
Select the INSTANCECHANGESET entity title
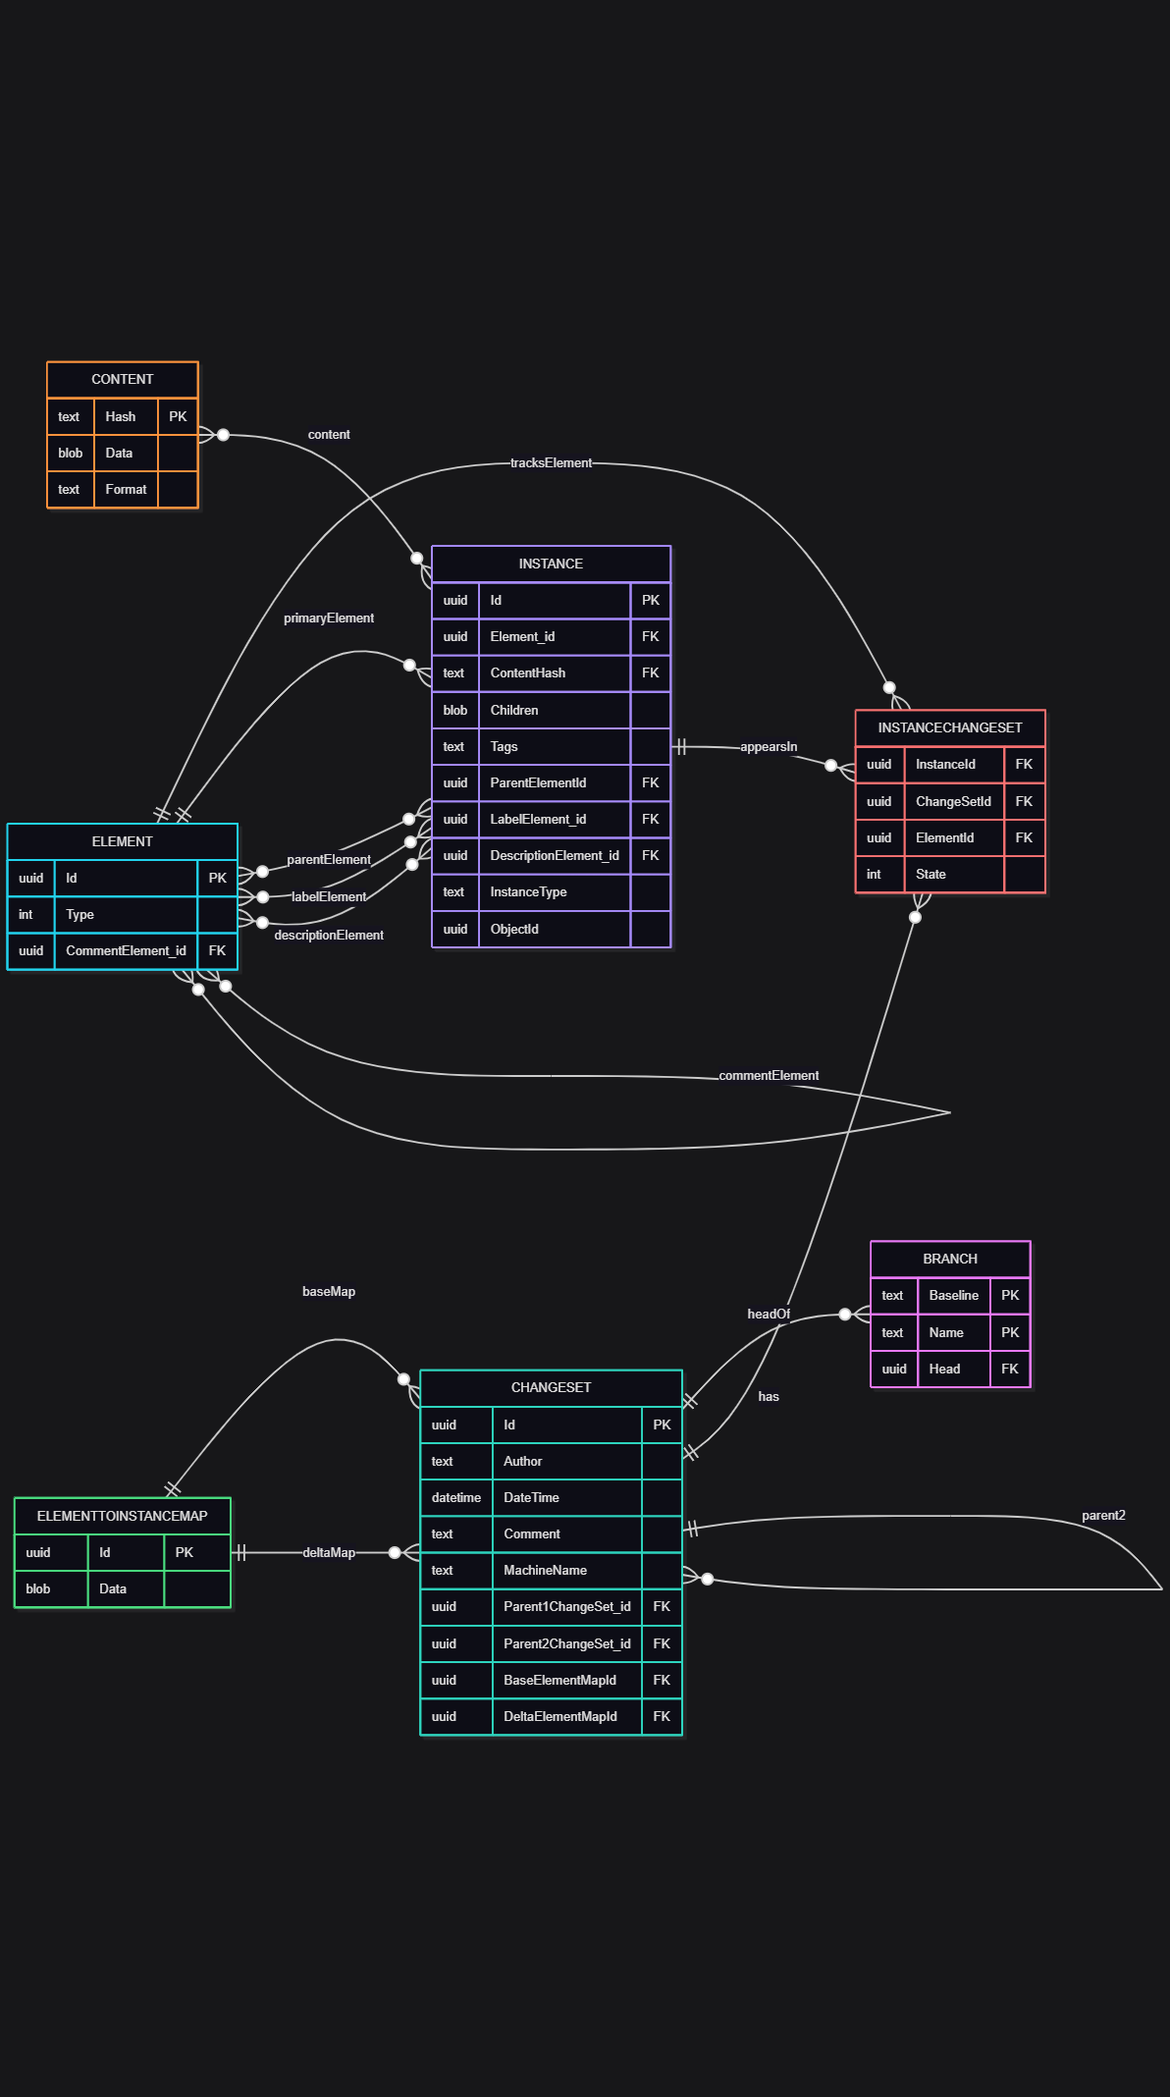click(949, 727)
